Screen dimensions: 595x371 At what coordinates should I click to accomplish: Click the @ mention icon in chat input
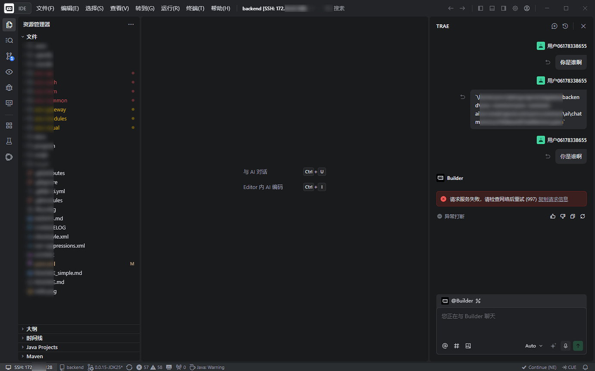(445, 346)
